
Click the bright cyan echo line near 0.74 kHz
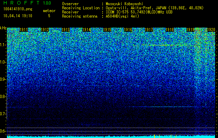click(163, 107)
